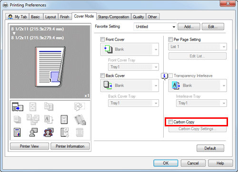The width and height of the screenshot is (238, 172).
Task: Enable the Front Cover checkbox
Action: 103,39
